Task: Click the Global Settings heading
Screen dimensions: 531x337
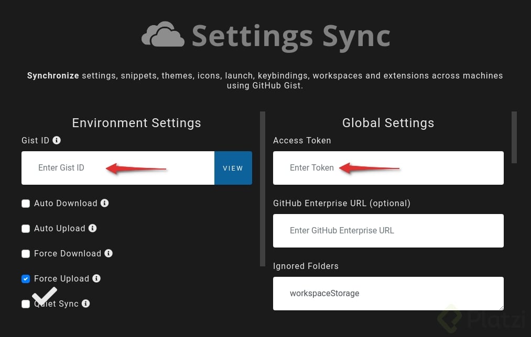Action: (x=388, y=123)
